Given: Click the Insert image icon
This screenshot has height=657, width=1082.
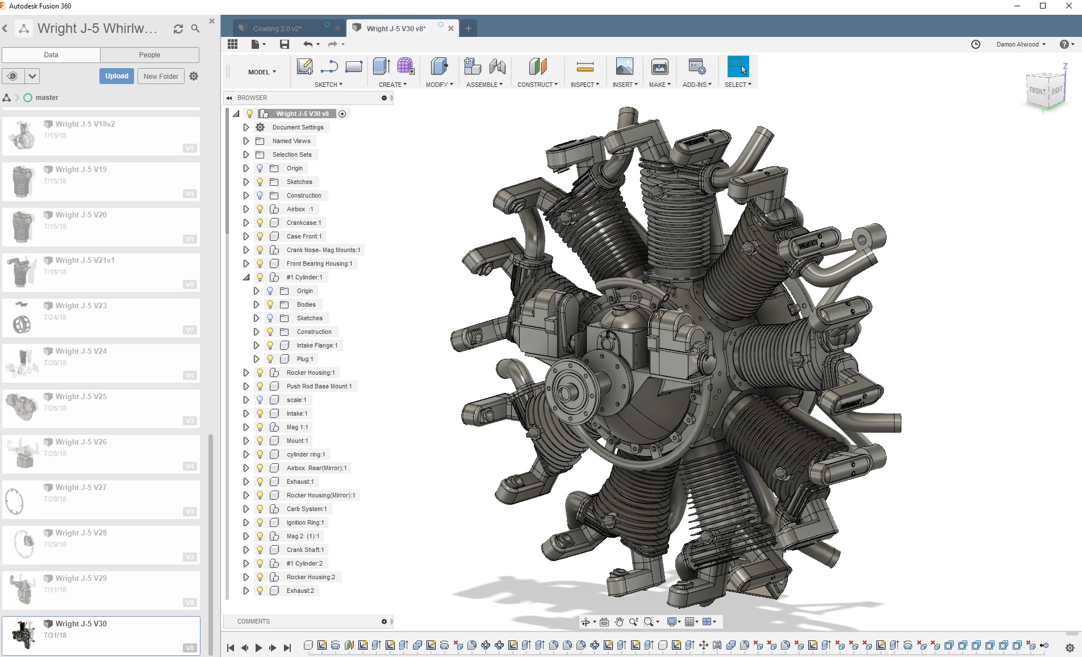Looking at the screenshot, I should click(x=624, y=67).
